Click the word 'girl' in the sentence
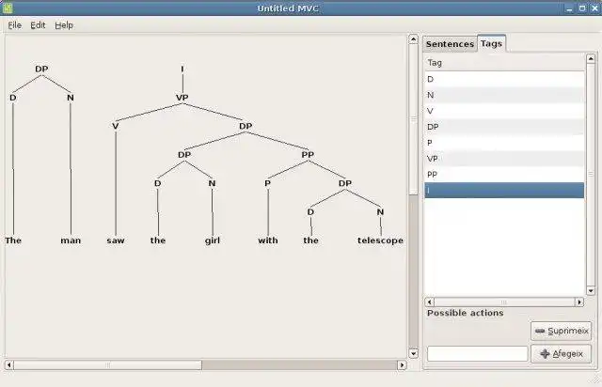The height and width of the screenshot is (387, 602). 213,240
